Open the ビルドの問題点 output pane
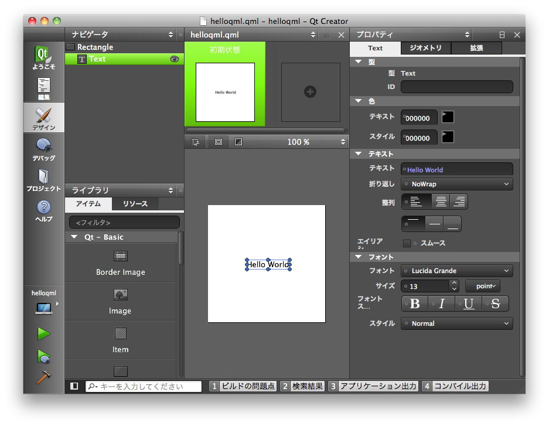This screenshot has width=549, height=426. point(243,386)
